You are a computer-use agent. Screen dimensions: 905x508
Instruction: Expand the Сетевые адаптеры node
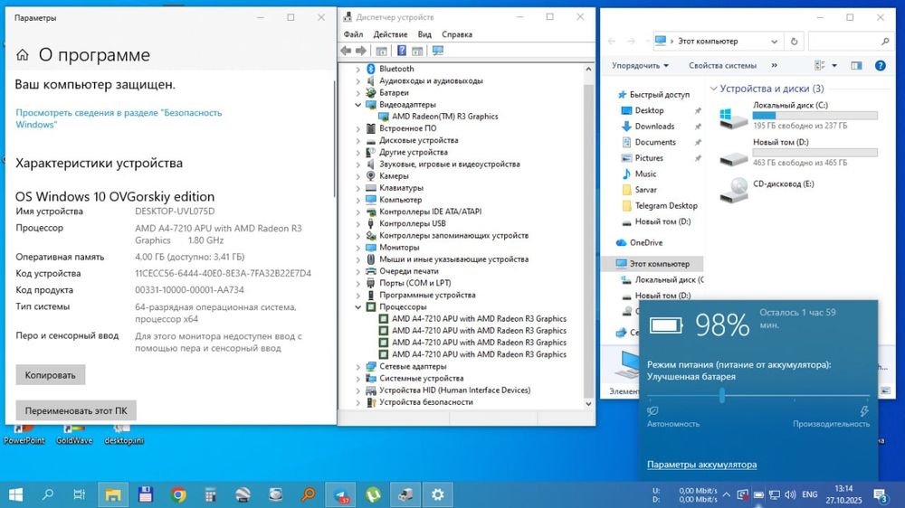pyautogui.click(x=357, y=367)
